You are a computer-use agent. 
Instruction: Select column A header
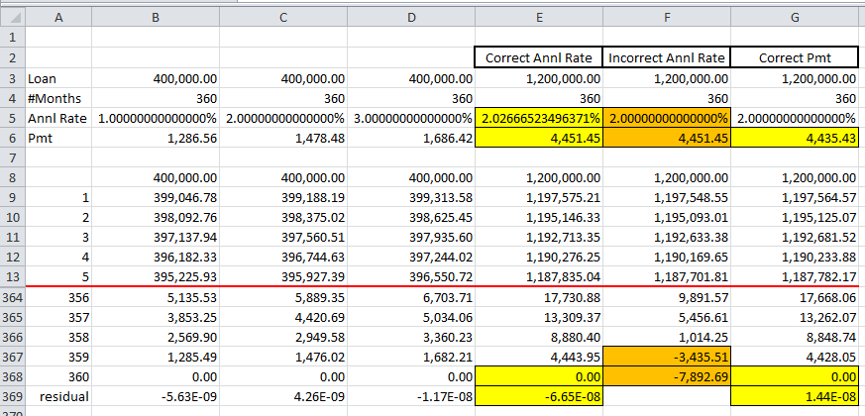coord(58,18)
